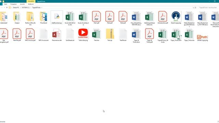This screenshot has width=219, height=123.
Task: Go to SYSTEM (C:) in breadcrumb
Action: [x=26, y=8]
